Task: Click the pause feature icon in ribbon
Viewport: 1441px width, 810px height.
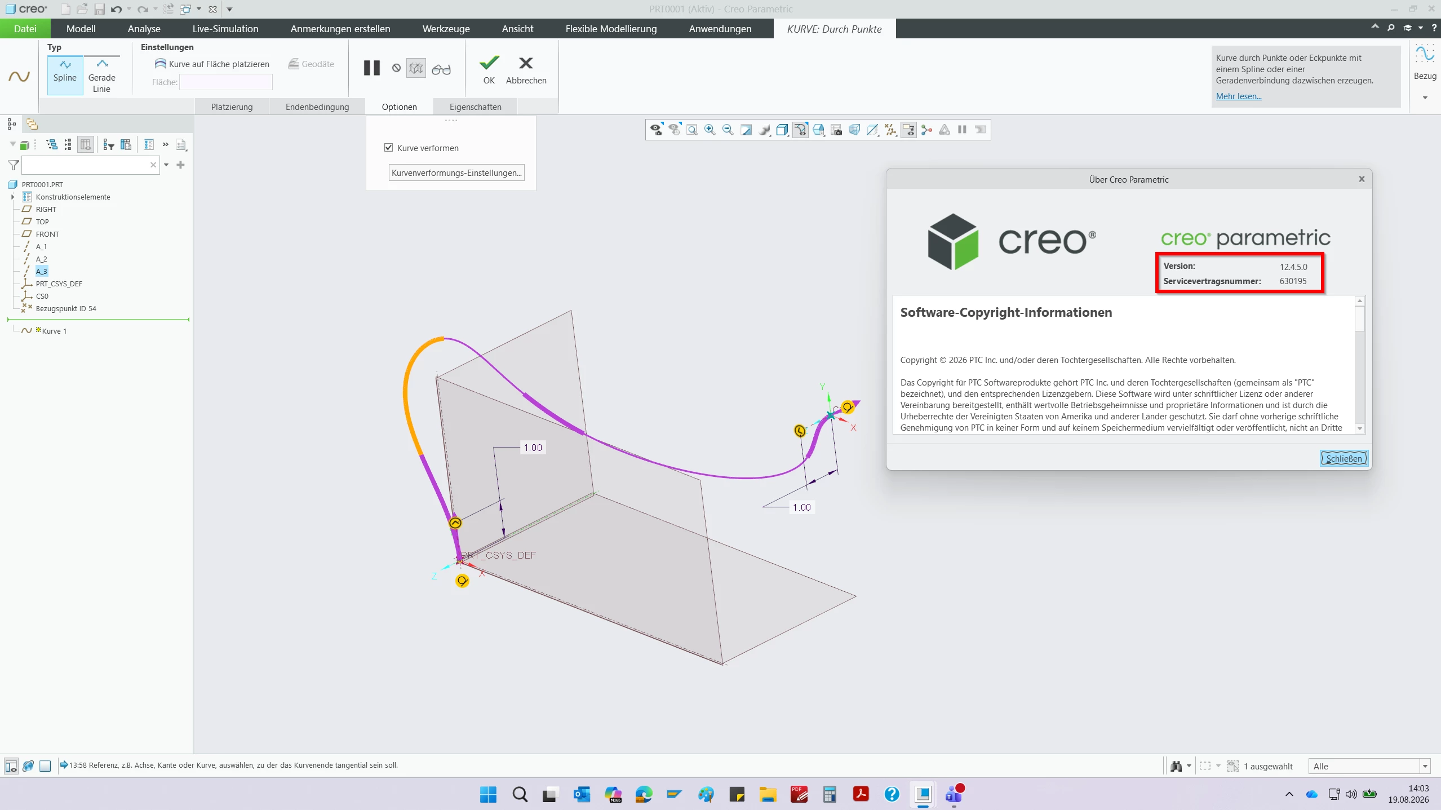Action: 372,68
